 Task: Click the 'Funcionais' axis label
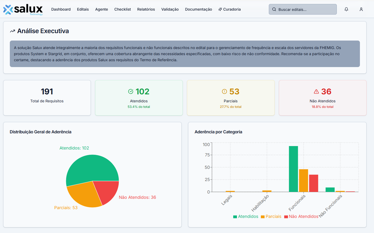(x=297, y=203)
